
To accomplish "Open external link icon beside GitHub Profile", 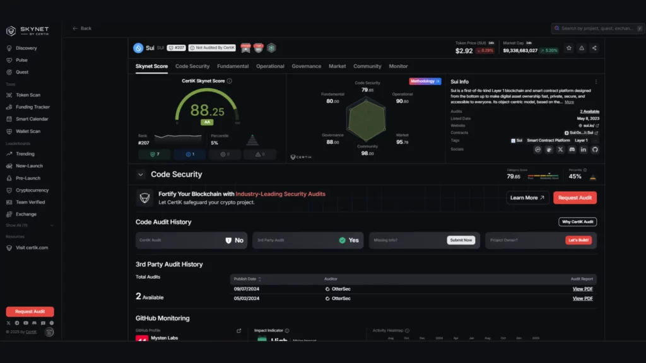I will coord(238,330).
